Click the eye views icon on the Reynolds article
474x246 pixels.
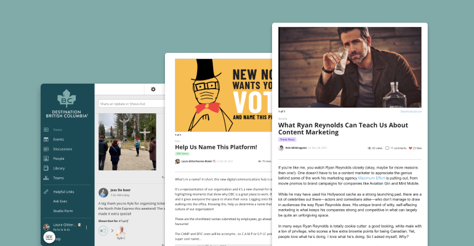(369, 148)
